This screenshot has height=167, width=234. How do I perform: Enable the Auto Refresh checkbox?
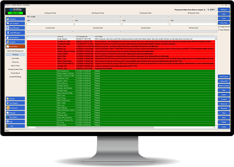[219, 30]
